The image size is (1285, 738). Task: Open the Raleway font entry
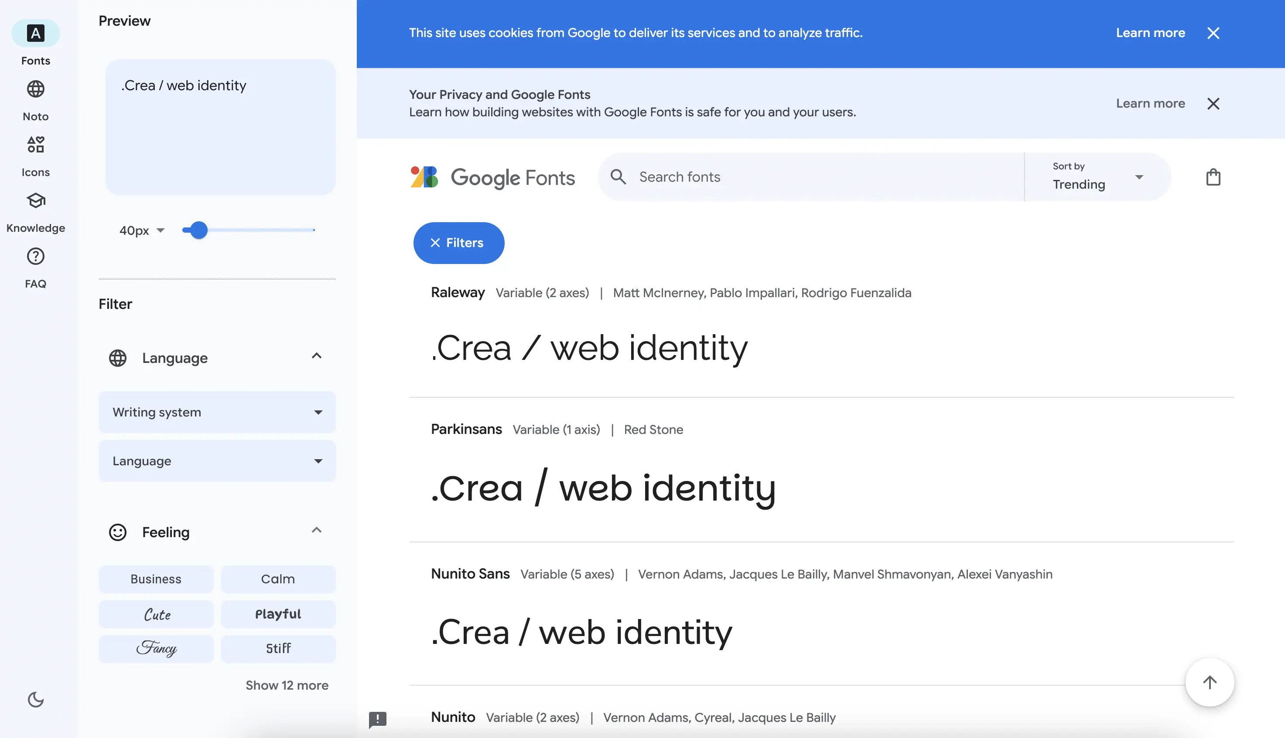point(458,292)
